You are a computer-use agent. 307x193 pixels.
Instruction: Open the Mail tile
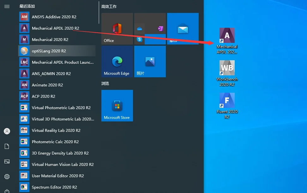(x=183, y=29)
